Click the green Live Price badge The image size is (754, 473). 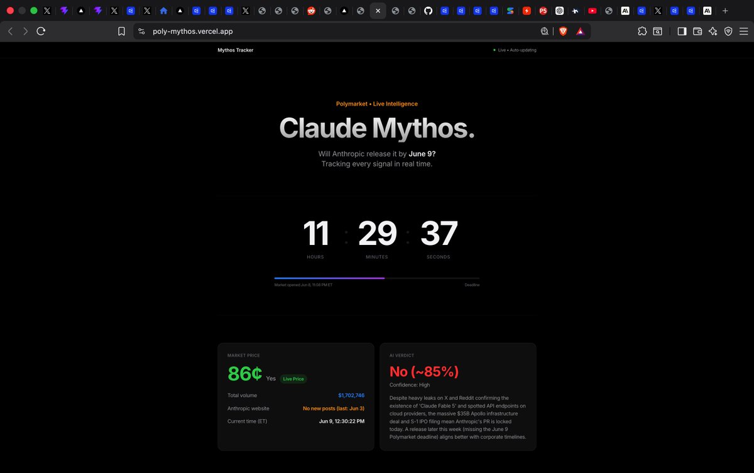293,379
